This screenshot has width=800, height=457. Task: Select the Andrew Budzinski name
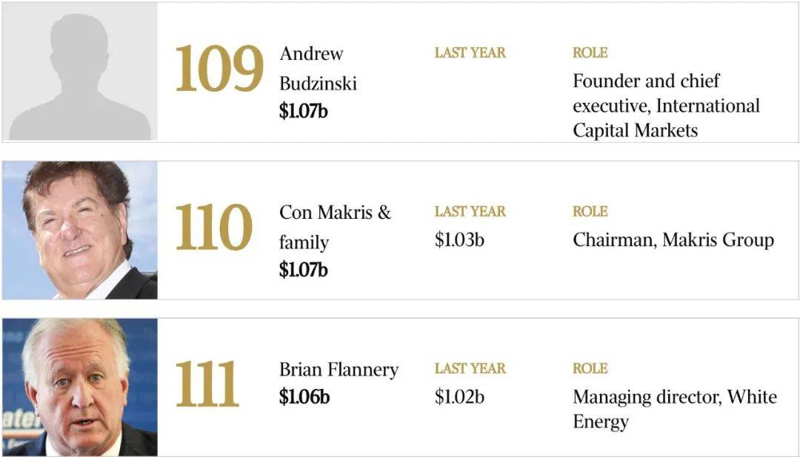click(318, 68)
